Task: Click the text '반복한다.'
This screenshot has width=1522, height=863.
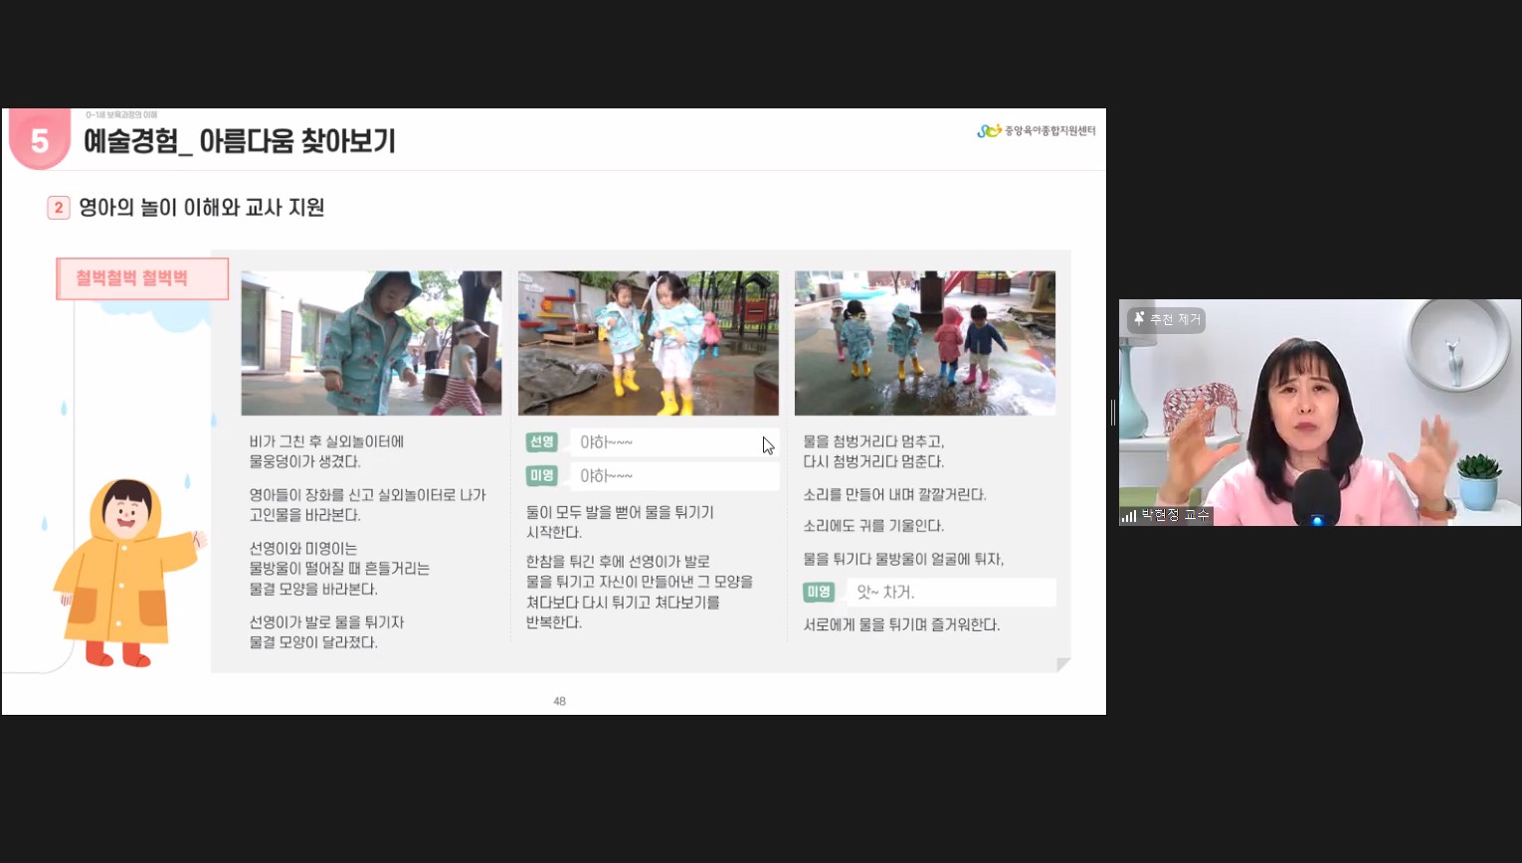Action: point(554,622)
